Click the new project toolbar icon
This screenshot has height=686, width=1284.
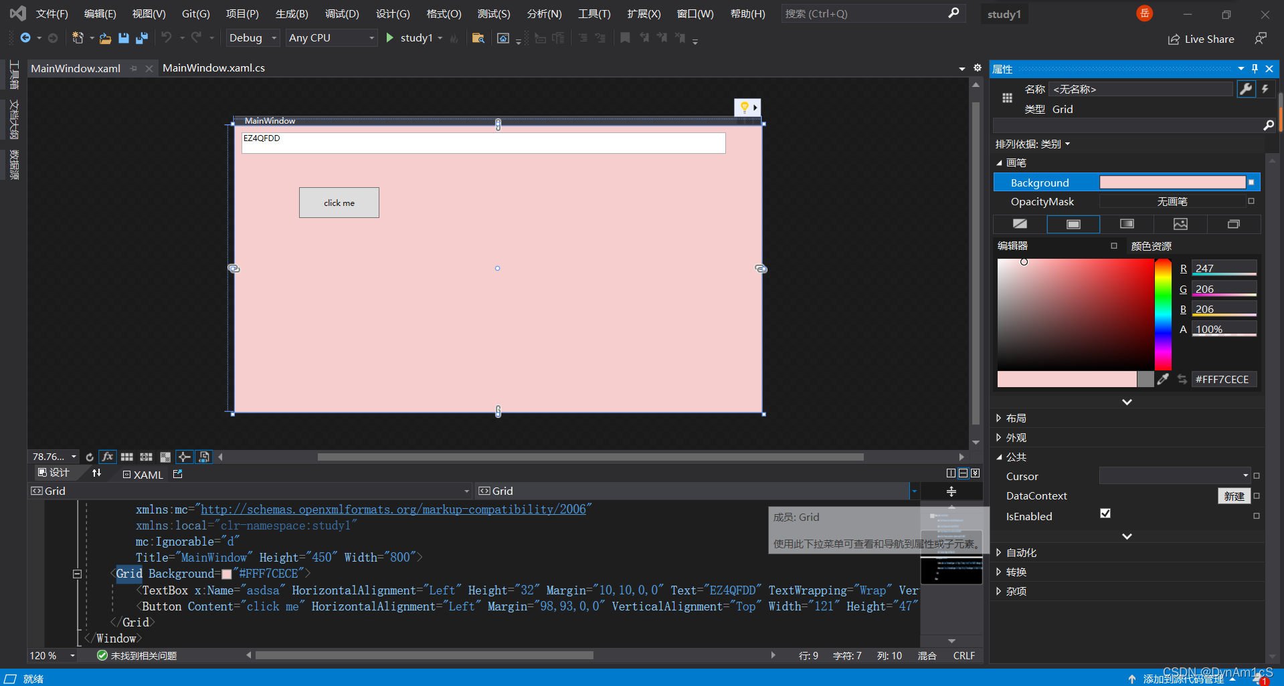(x=78, y=38)
